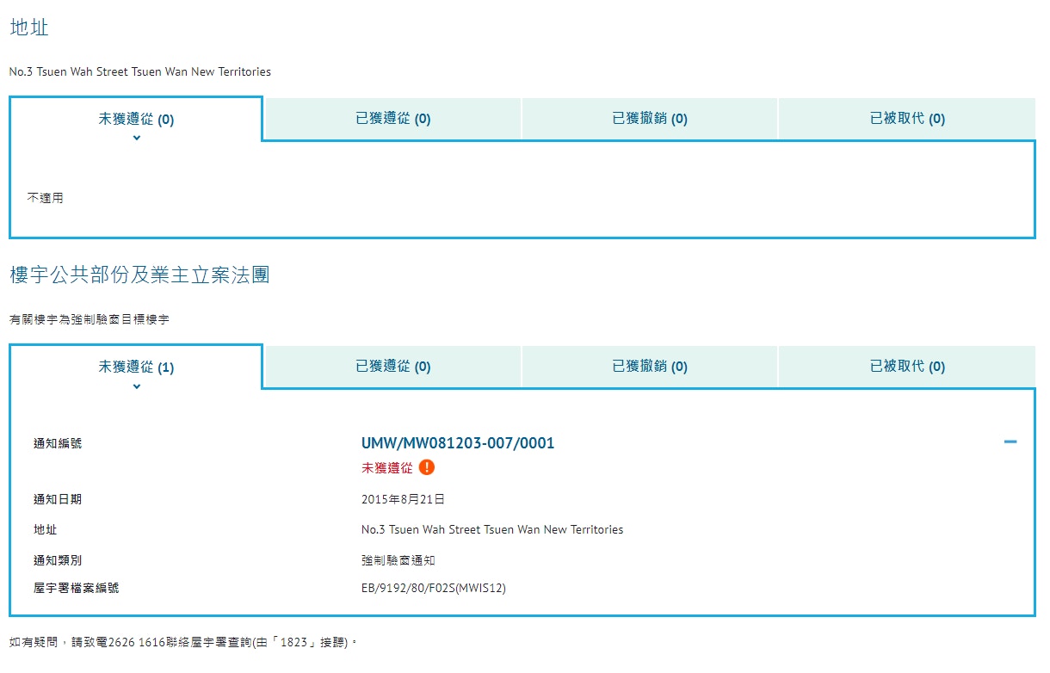Image resolution: width=1050 pixels, height=673 pixels.
Task: Click chevron under 未獲遵從 (1) tab
Action: 137,386
